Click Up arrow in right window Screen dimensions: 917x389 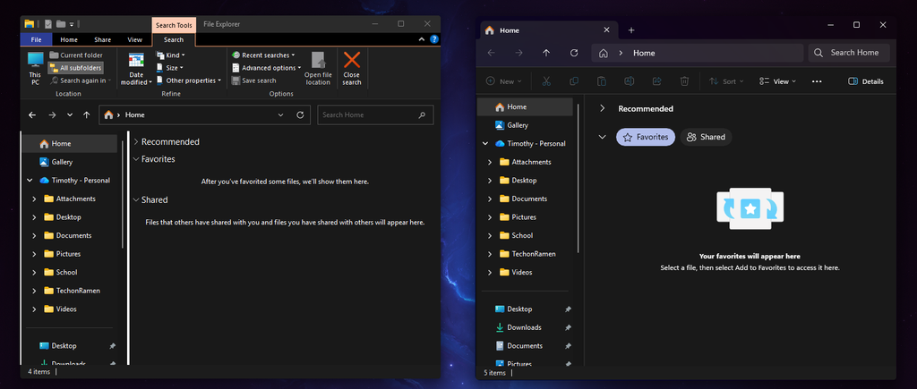[x=546, y=53]
